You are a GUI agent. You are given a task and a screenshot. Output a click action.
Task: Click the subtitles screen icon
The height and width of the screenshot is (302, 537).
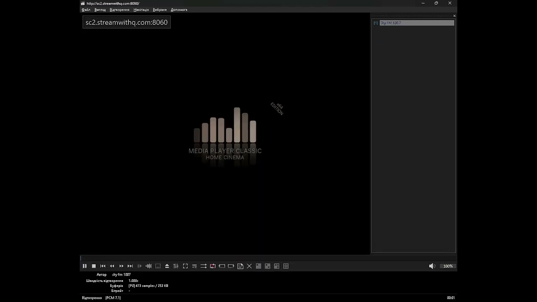(158, 266)
